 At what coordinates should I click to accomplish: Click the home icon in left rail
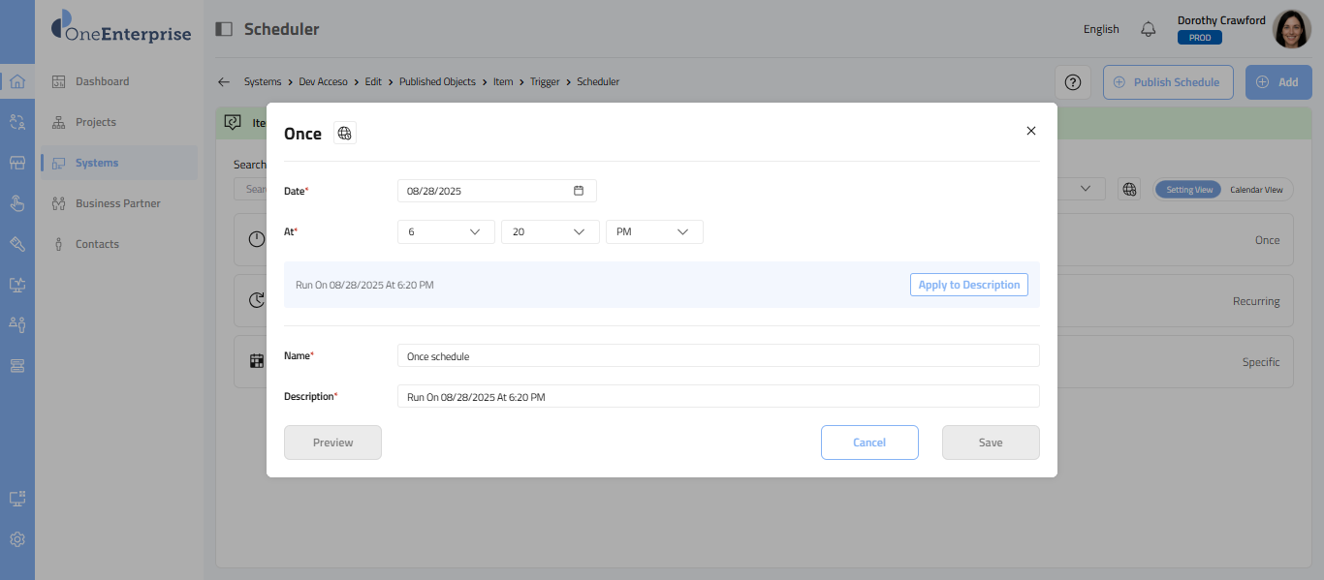click(17, 81)
